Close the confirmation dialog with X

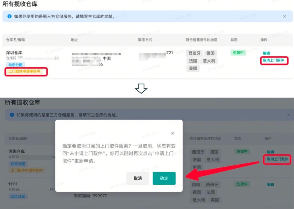pos(173,133)
